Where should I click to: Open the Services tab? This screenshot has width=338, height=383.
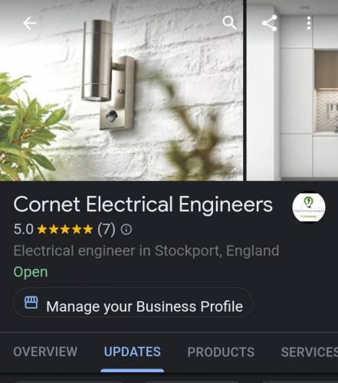310,352
